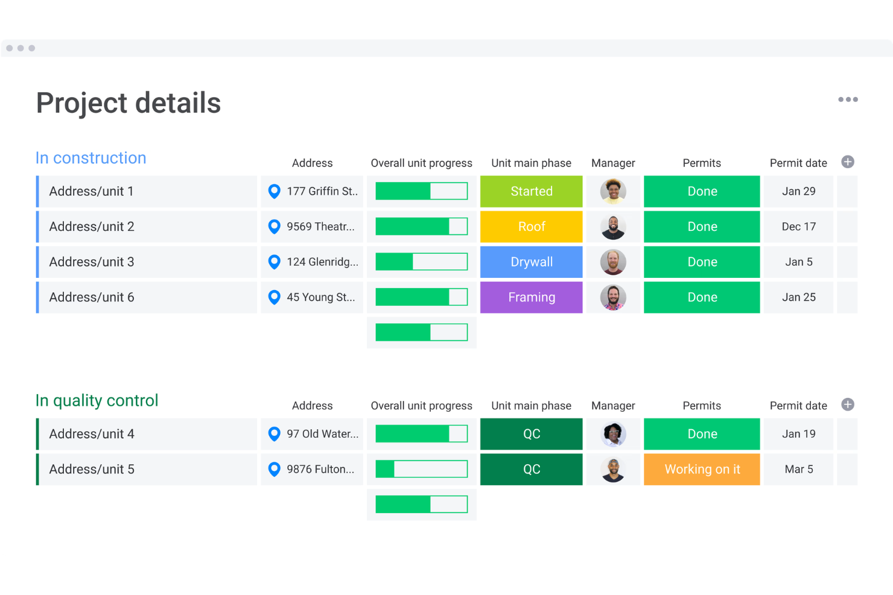Image resolution: width=893 pixels, height=595 pixels.
Task: Open the Unit main phase column header
Action: pyautogui.click(x=531, y=163)
